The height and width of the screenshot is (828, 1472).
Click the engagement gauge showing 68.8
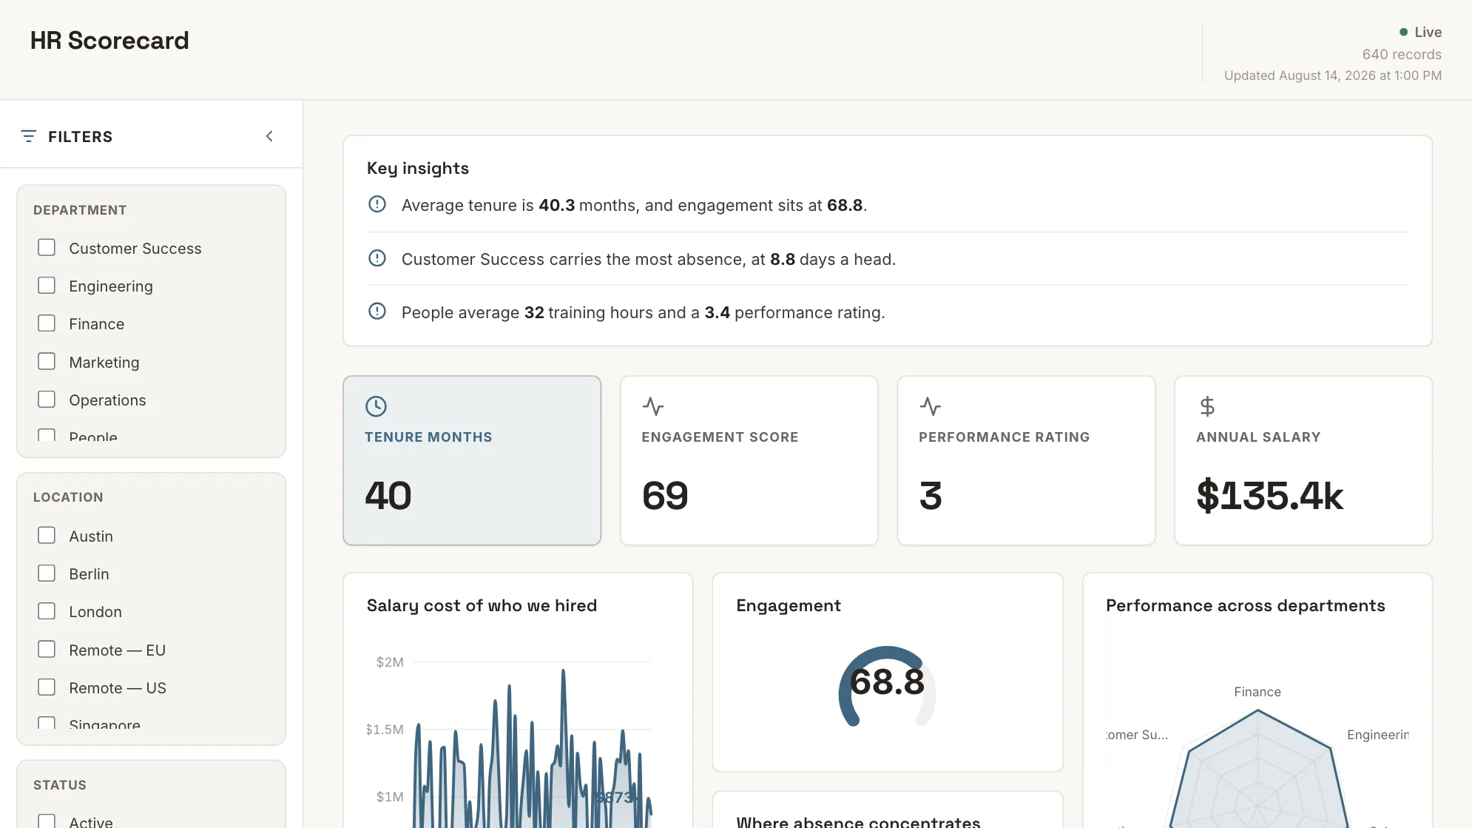tap(888, 687)
